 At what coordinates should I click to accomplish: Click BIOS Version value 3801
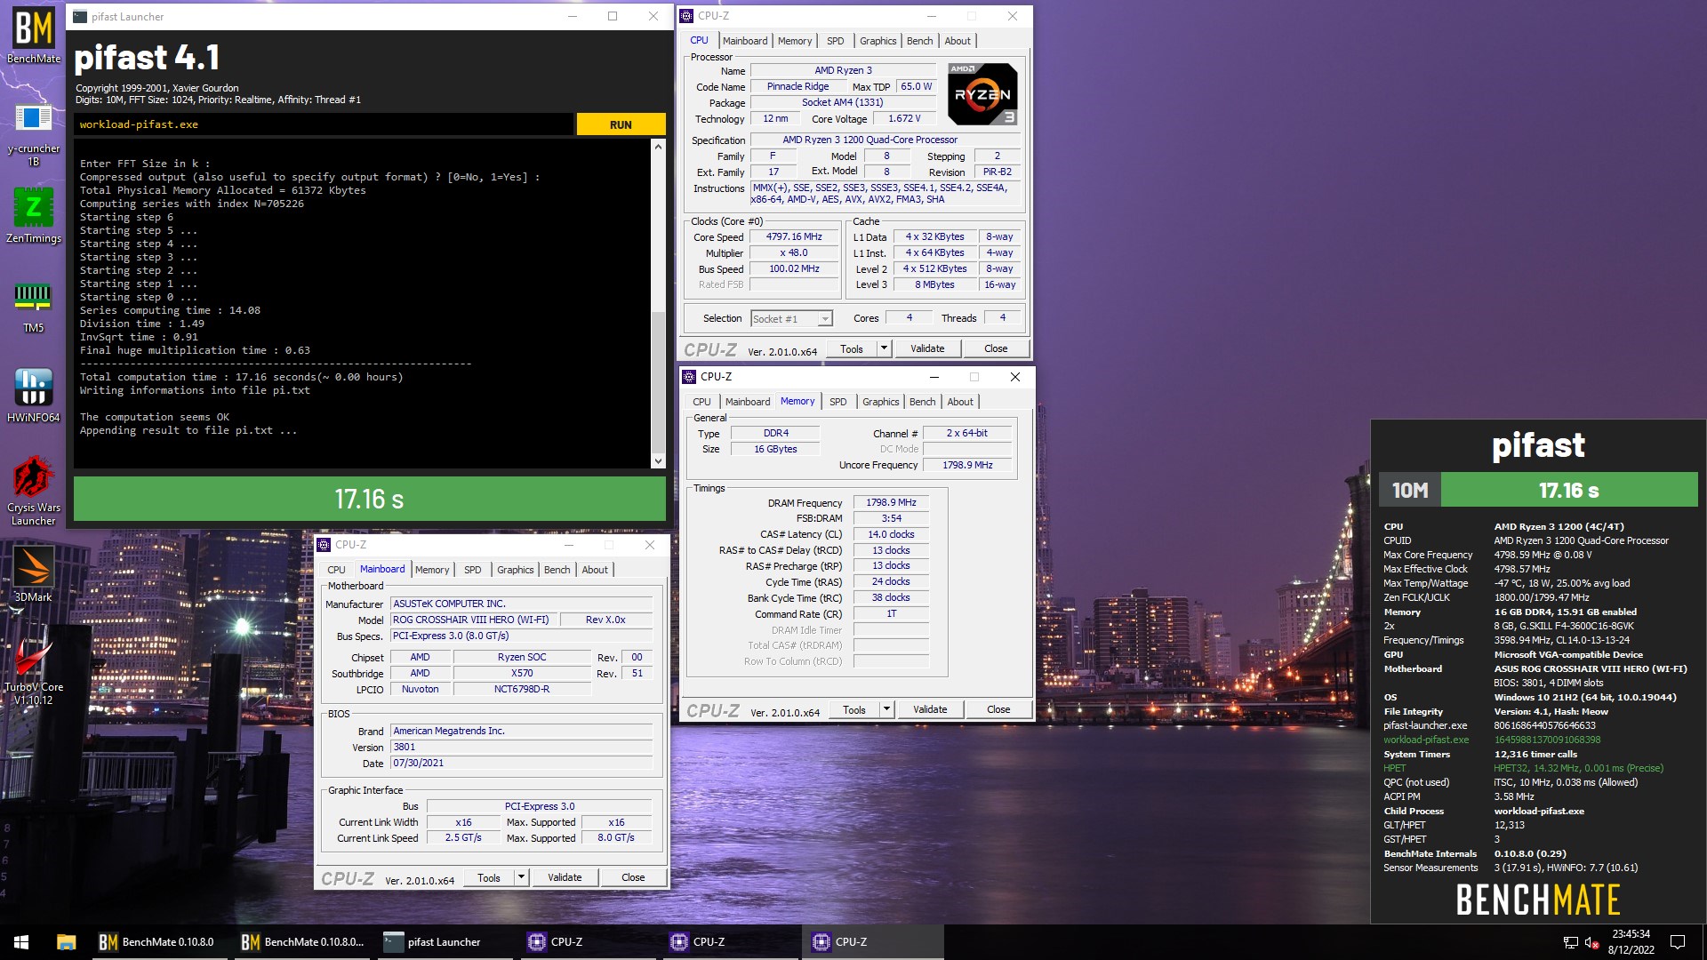coord(521,748)
